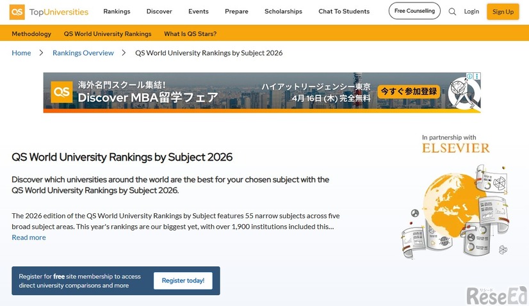The width and height of the screenshot is (529, 306).
Task: Go to Methodology tab
Action: 31,34
